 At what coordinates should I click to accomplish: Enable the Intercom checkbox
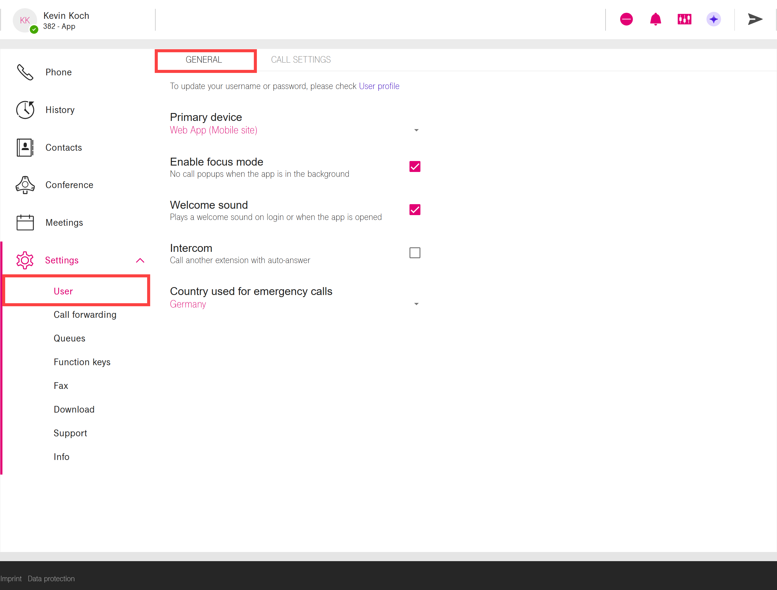click(415, 253)
